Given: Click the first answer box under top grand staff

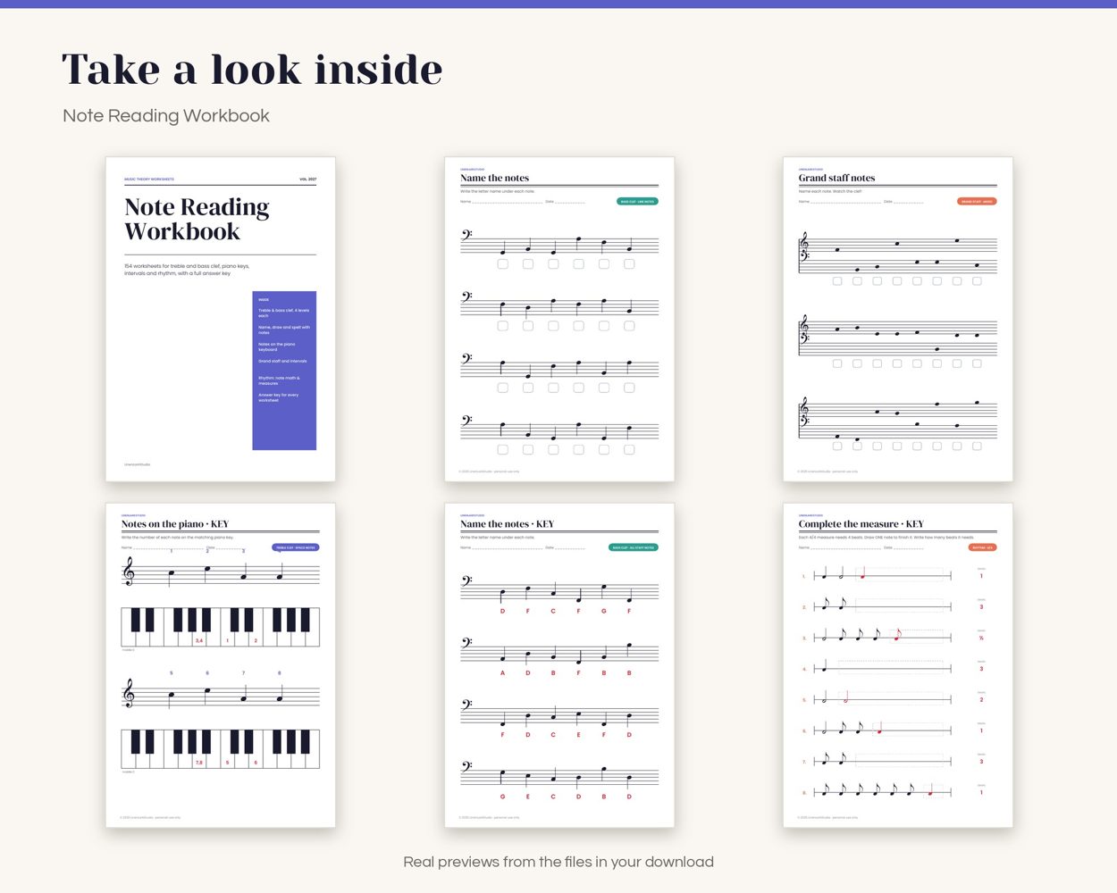Looking at the screenshot, I should tap(837, 281).
